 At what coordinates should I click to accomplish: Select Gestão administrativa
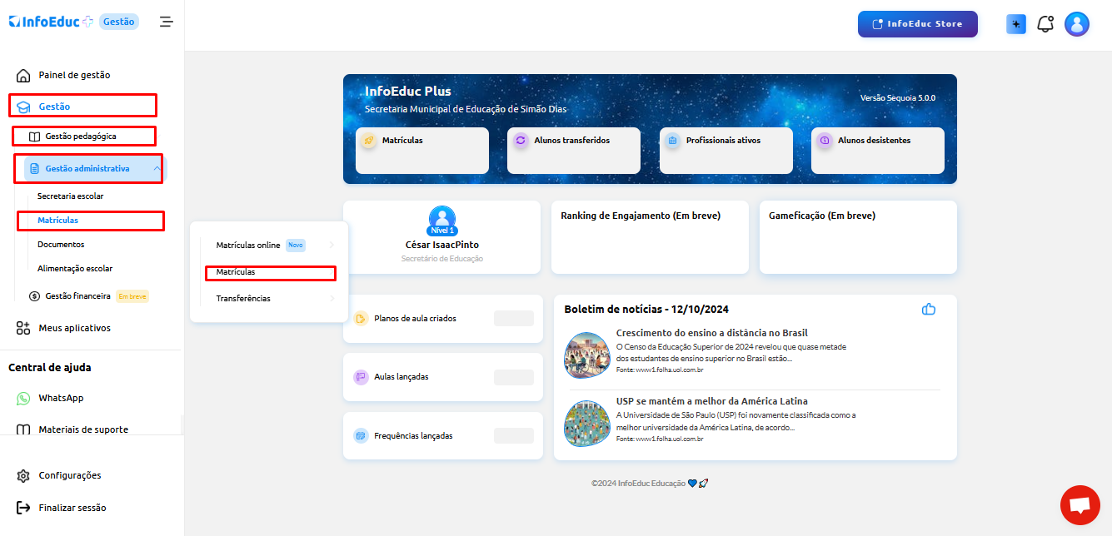[88, 169]
